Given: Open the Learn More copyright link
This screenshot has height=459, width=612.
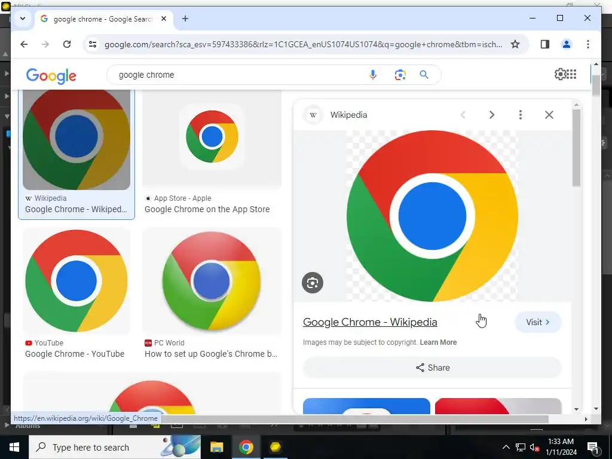Looking at the screenshot, I should [x=438, y=342].
